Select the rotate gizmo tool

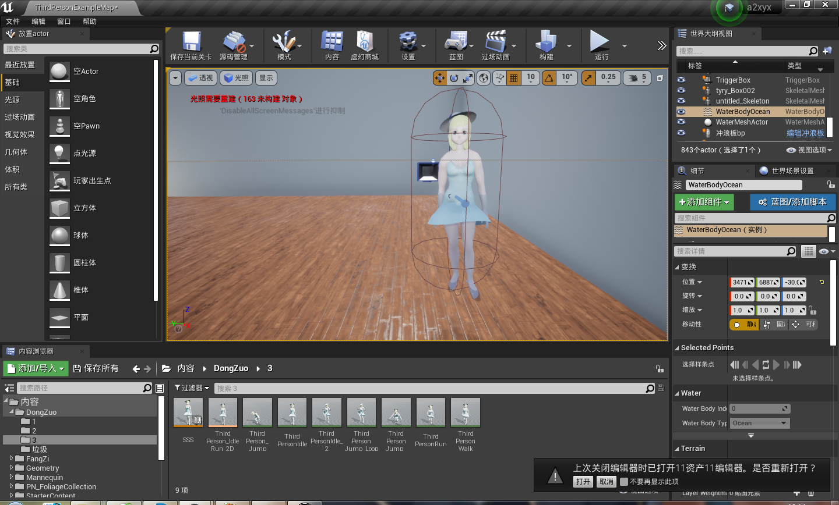(454, 78)
